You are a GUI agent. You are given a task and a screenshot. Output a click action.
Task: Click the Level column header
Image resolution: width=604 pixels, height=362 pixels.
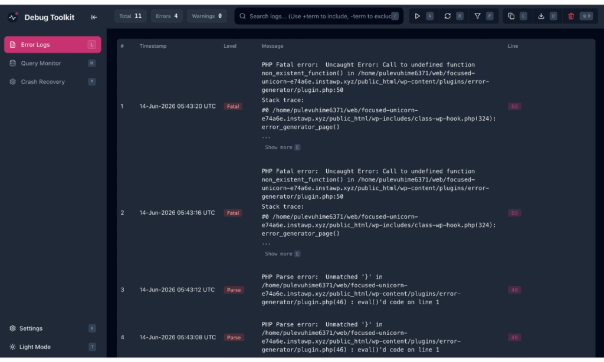click(230, 46)
